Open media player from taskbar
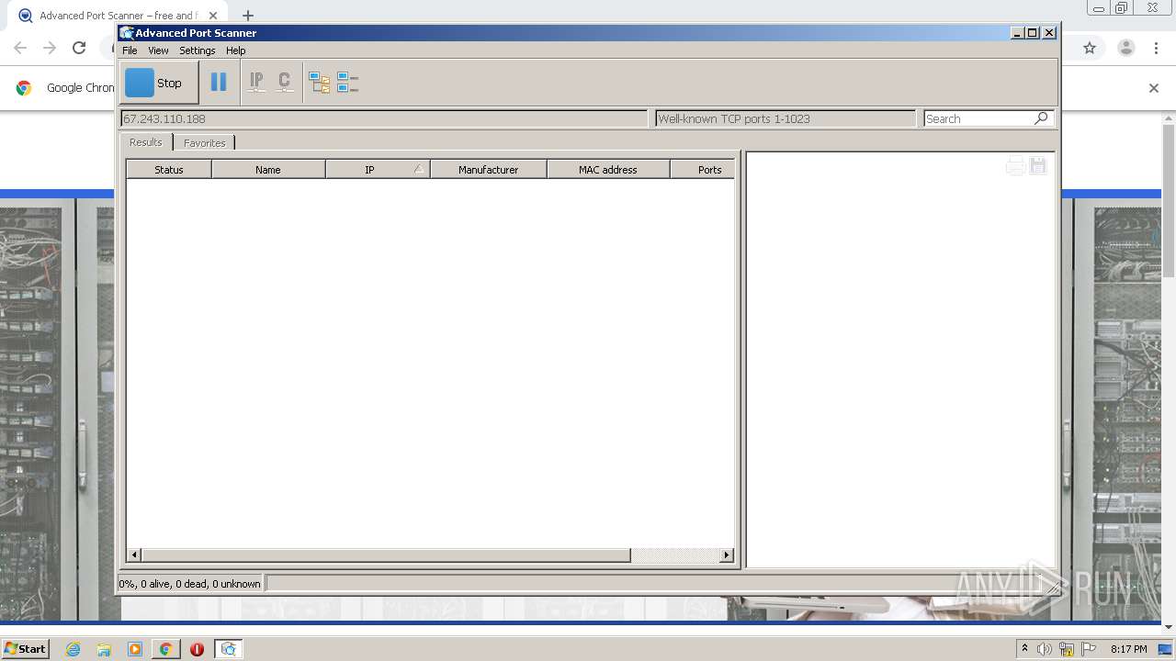Screen dimensions: 1176x661 (135, 649)
